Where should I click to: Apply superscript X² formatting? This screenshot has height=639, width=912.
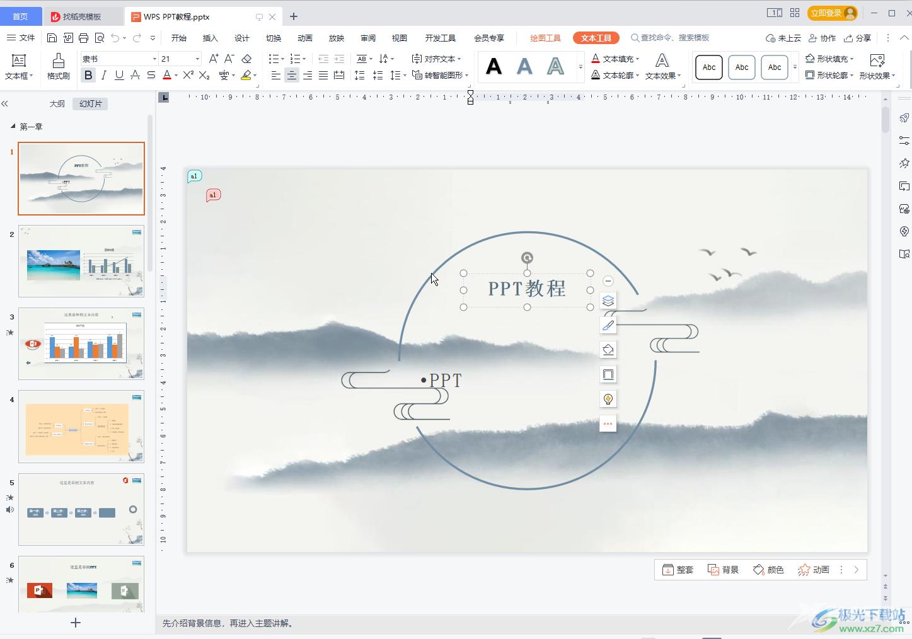click(x=188, y=75)
